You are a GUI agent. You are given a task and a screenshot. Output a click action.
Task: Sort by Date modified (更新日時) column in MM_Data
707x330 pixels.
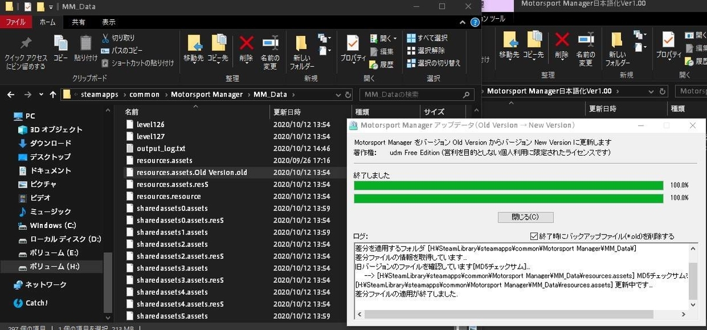click(286, 111)
